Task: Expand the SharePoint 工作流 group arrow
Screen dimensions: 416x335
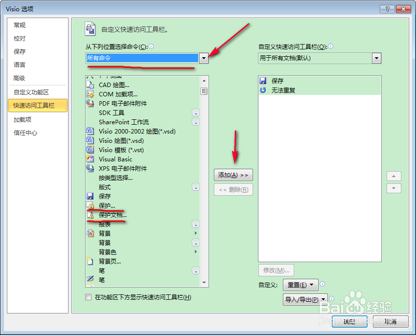Action: [x=196, y=122]
